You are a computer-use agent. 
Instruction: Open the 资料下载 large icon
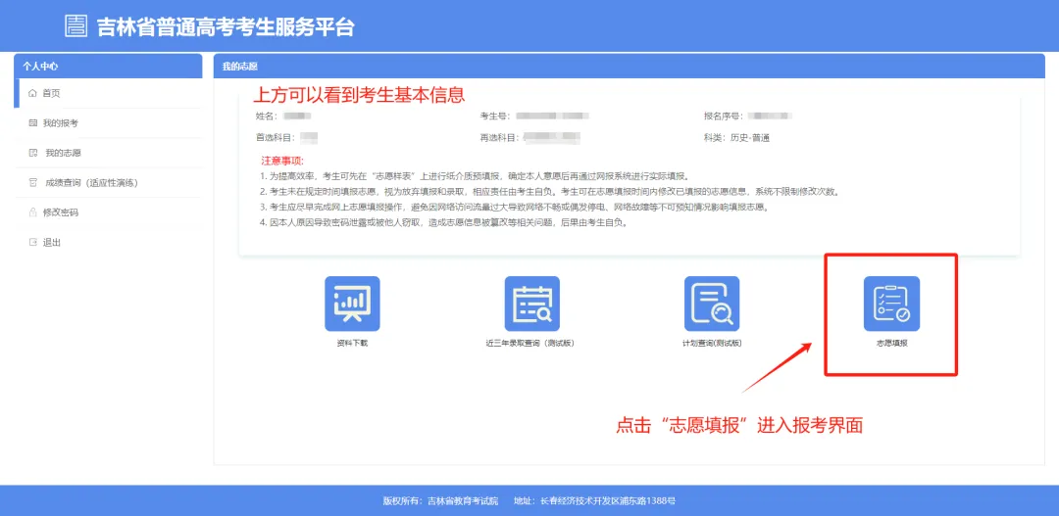[x=352, y=304]
